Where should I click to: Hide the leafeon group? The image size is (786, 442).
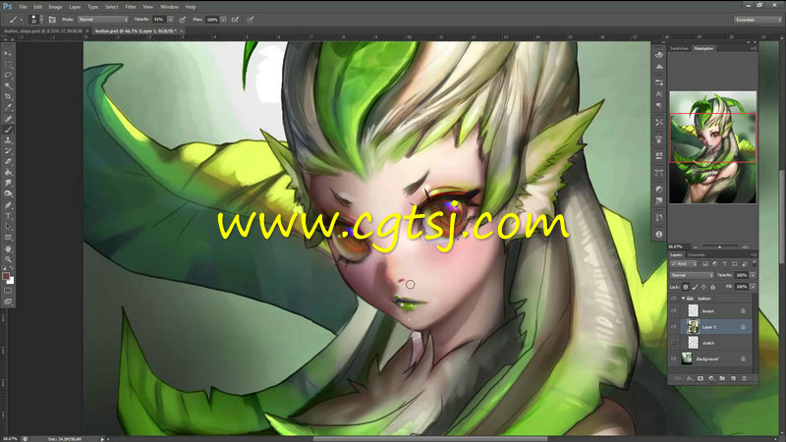[674, 299]
